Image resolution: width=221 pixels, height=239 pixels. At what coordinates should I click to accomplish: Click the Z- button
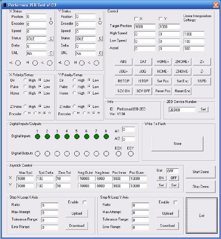(202, 72)
